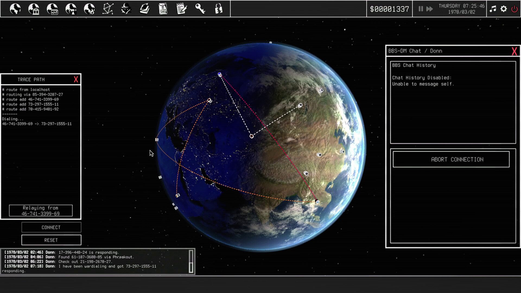Close the TRACE PATH panel
521x293 pixels.
point(76,79)
